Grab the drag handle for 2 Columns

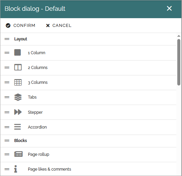7,68
